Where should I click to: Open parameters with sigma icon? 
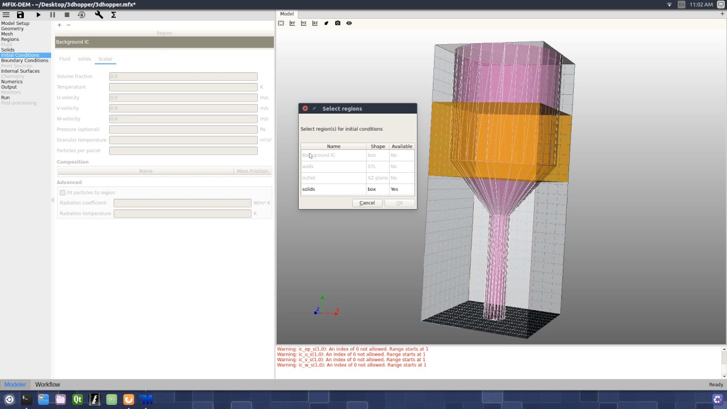[x=114, y=15]
